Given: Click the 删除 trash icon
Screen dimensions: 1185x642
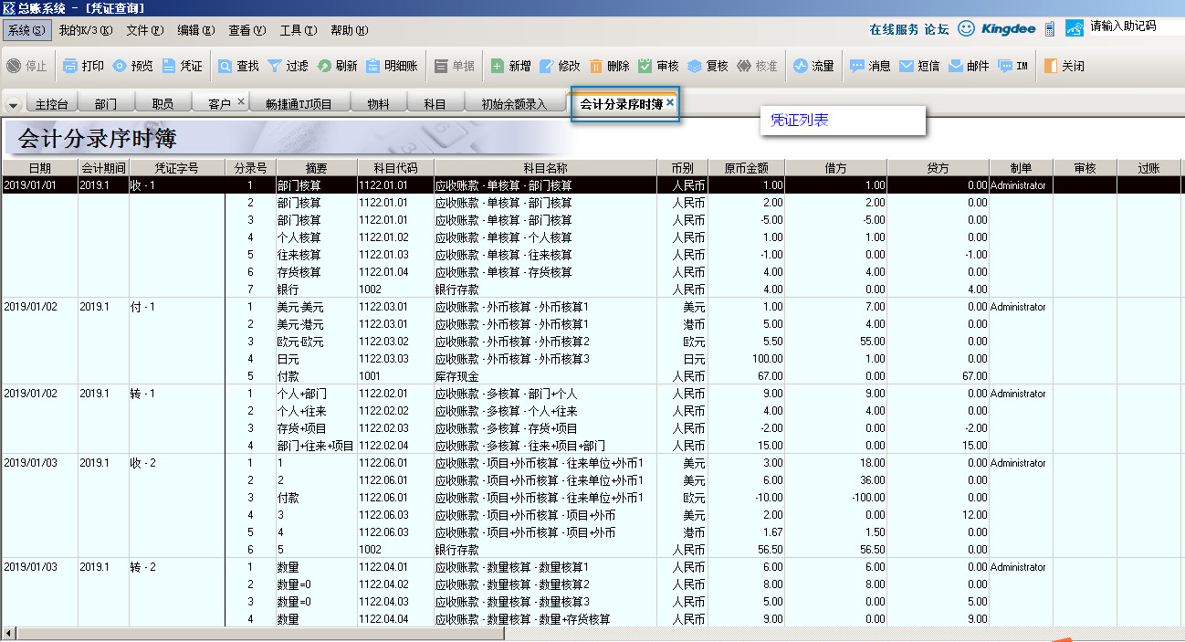Looking at the screenshot, I should click(596, 66).
